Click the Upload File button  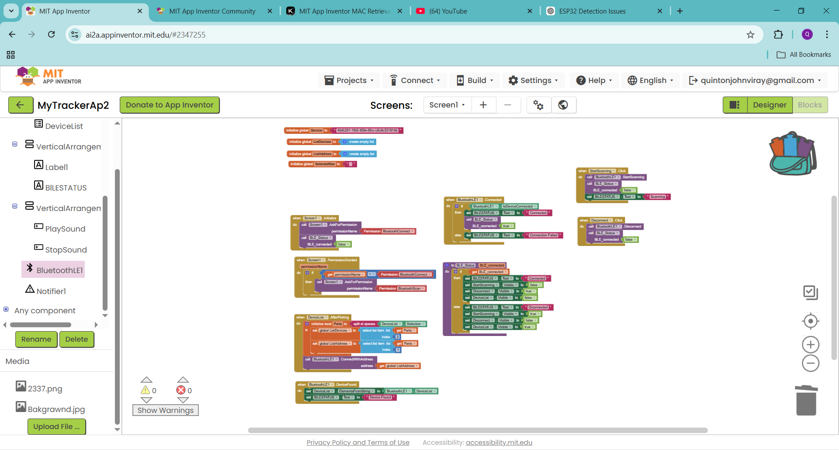tap(56, 426)
